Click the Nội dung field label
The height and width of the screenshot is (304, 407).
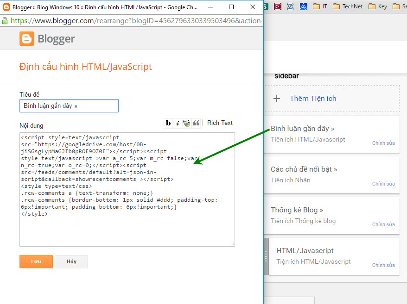[31, 126]
